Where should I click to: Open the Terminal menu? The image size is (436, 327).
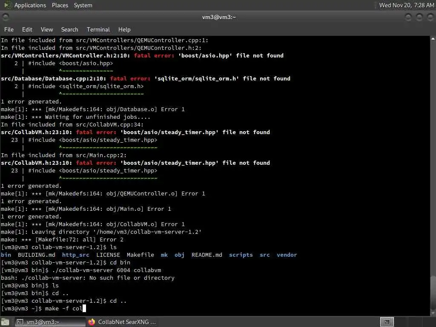pyautogui.click(x=98, y=29)
